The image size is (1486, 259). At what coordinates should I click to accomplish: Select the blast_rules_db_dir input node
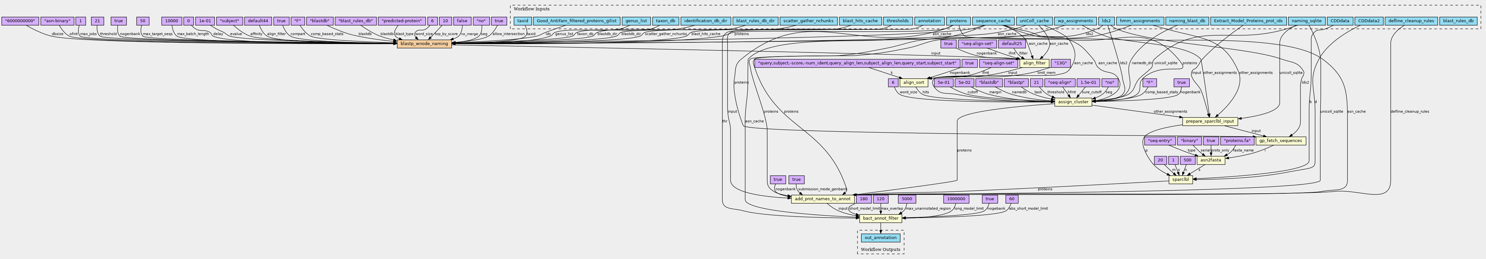[x=755, y=21]
